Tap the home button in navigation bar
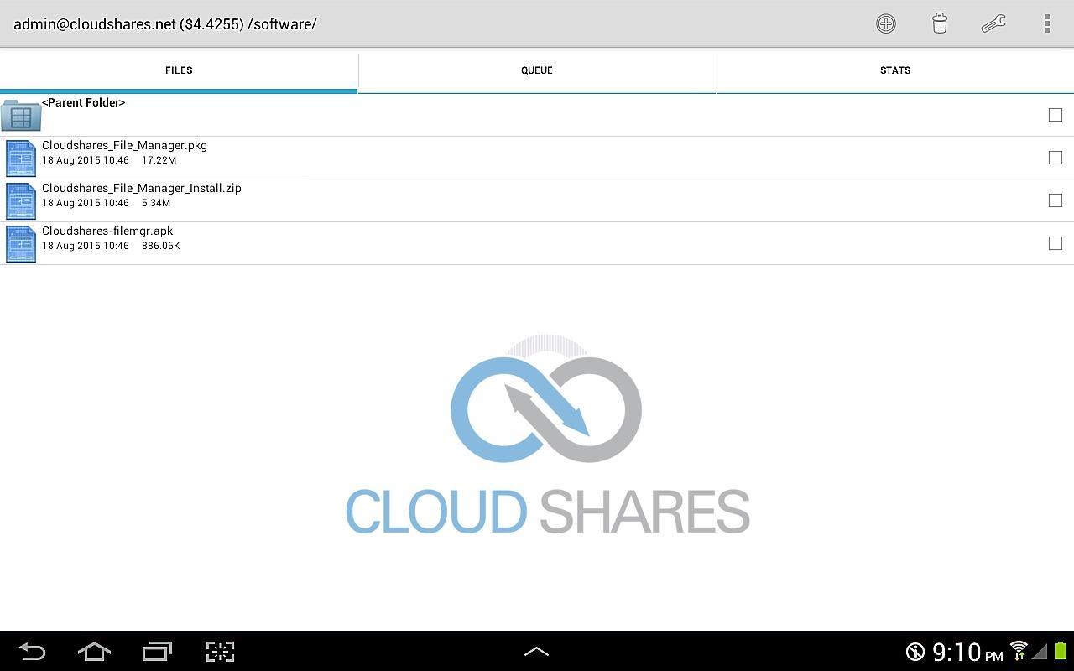 (94, 652)
